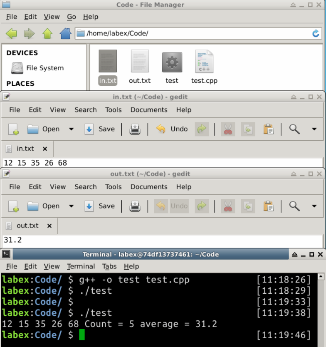Click the print icon in in.txt gedit
This screenshot has width=326, height=347.
pos(135,129)
